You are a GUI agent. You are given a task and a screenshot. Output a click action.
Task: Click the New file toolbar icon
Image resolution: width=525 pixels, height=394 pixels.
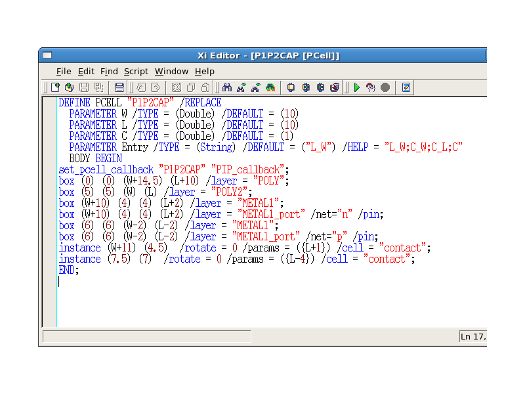(56, 87)
